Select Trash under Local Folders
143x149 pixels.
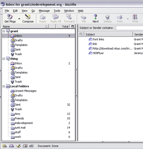[x=38, y=109]
